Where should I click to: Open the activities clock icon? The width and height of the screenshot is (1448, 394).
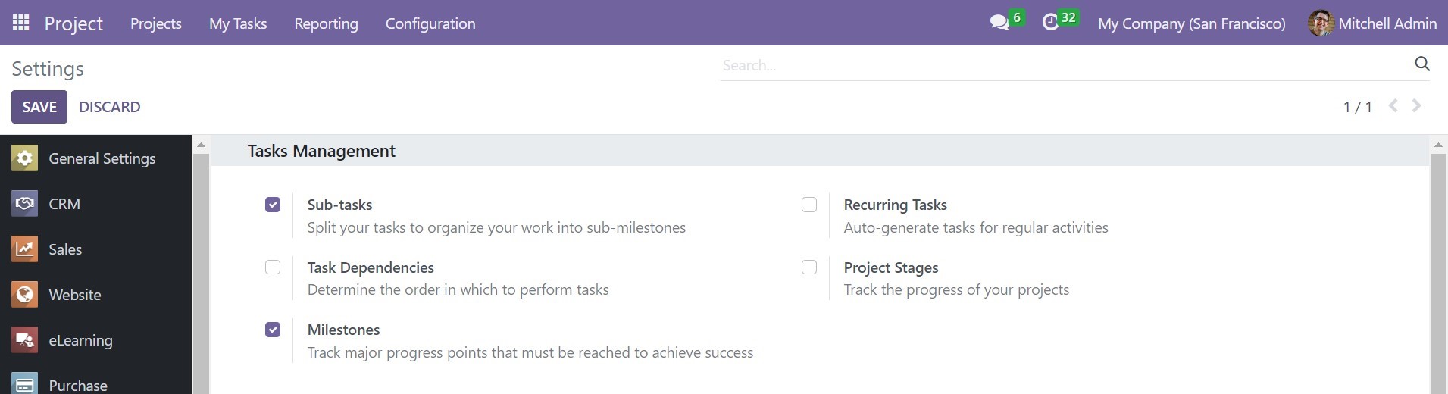pos(1050,23)
